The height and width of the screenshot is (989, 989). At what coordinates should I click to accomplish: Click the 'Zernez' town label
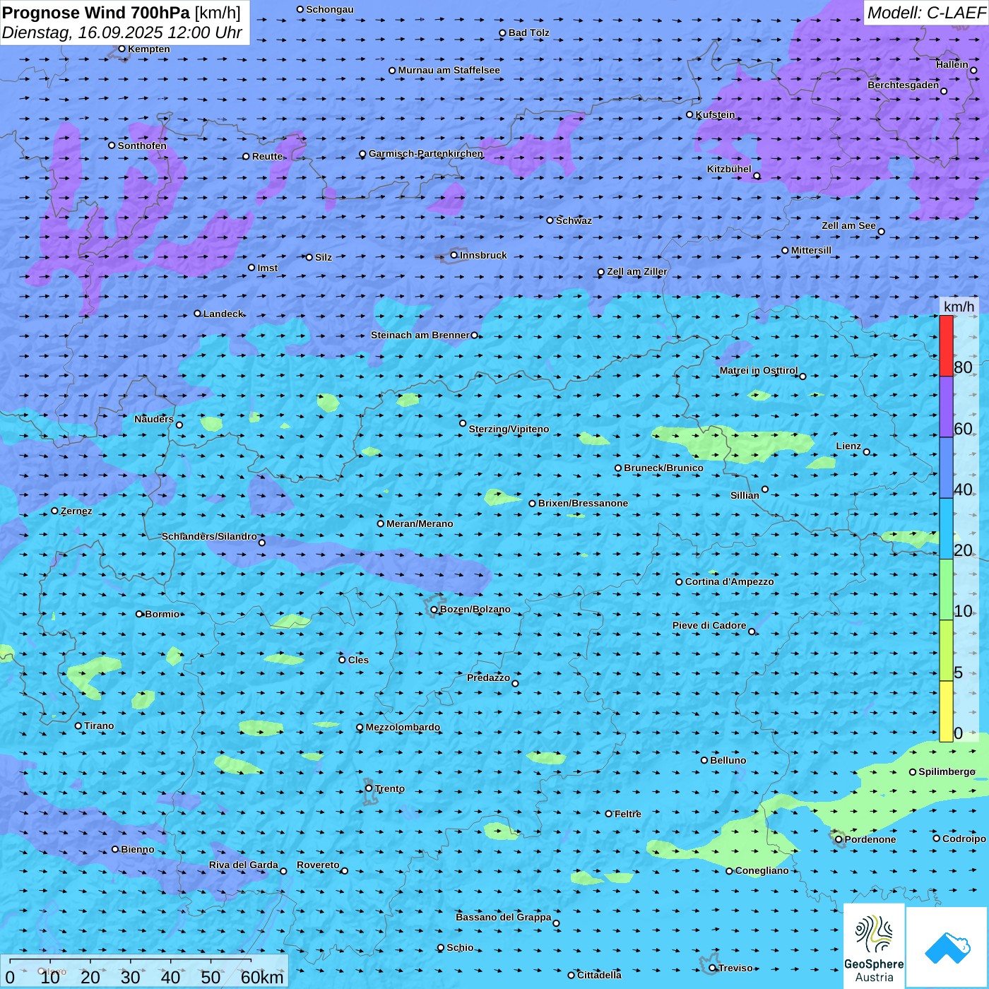[76, 511]
